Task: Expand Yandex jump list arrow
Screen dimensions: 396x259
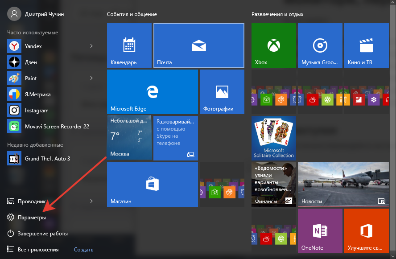Action: pos(91,46)
